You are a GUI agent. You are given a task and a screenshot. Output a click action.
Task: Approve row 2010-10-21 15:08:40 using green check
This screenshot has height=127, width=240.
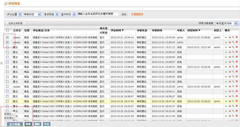[226, 67]
